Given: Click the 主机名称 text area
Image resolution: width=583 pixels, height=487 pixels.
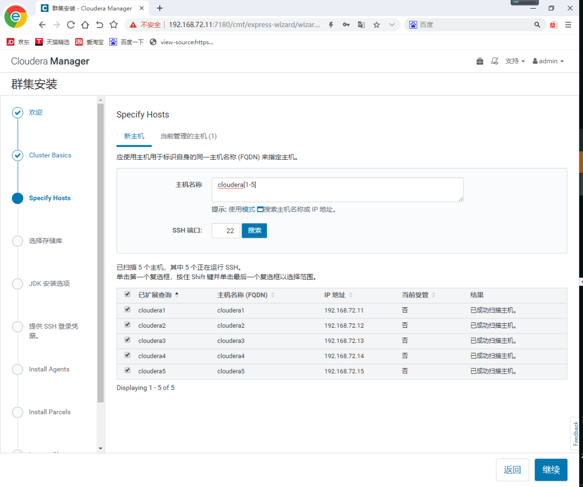Looking at the screenshot, I should click(337, 190).
